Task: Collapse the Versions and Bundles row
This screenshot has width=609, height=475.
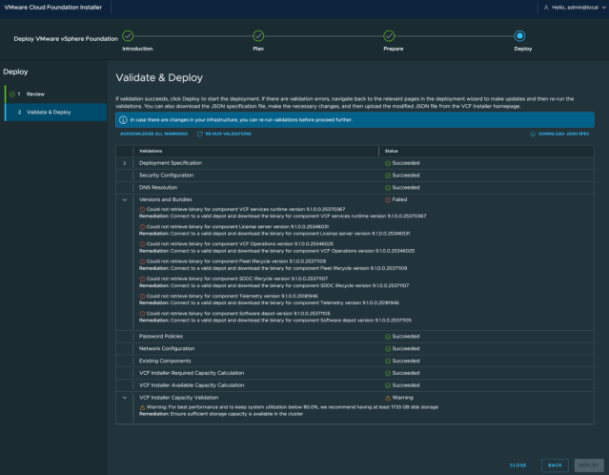Action: 124,199
